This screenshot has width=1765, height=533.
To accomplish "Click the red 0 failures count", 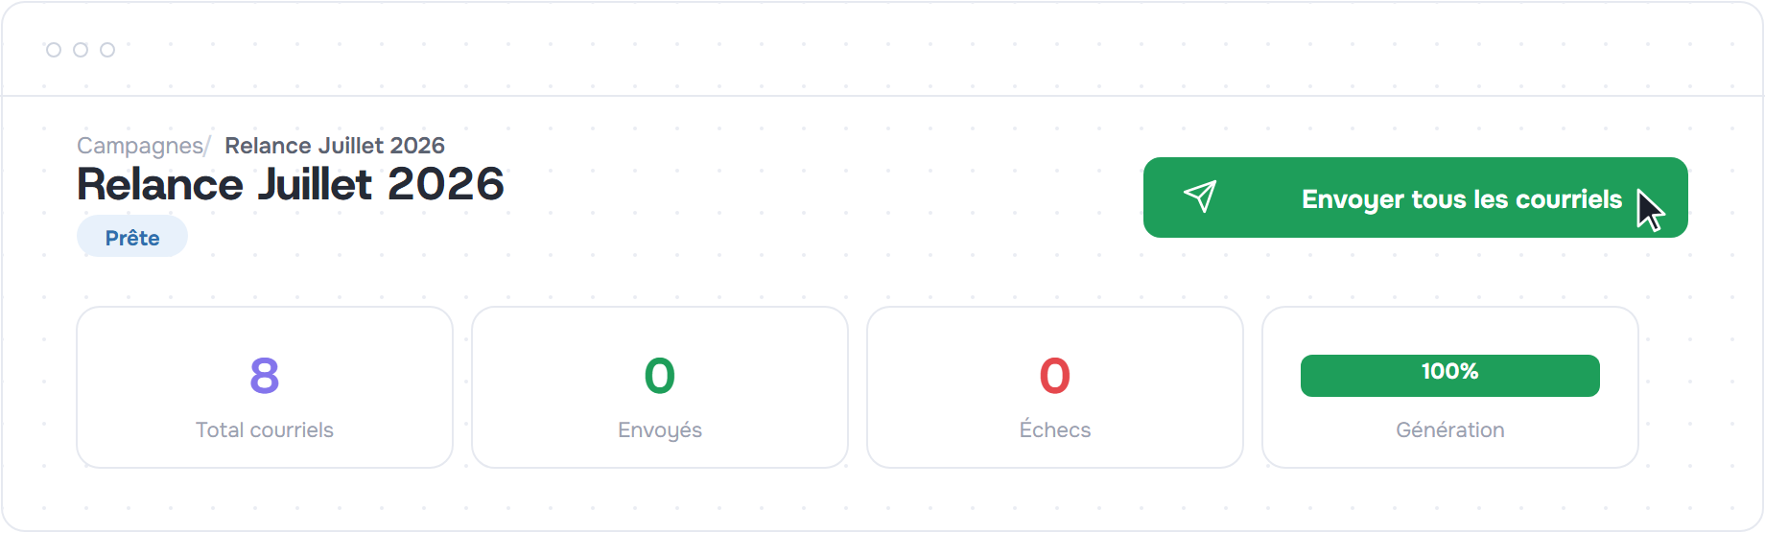I will click(x=1055, y=376).
